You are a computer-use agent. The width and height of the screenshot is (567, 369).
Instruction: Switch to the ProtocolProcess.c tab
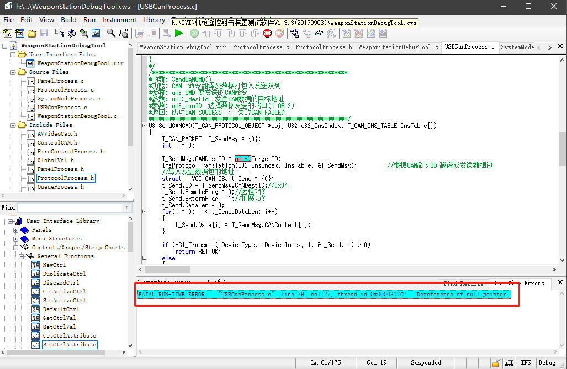261,47
